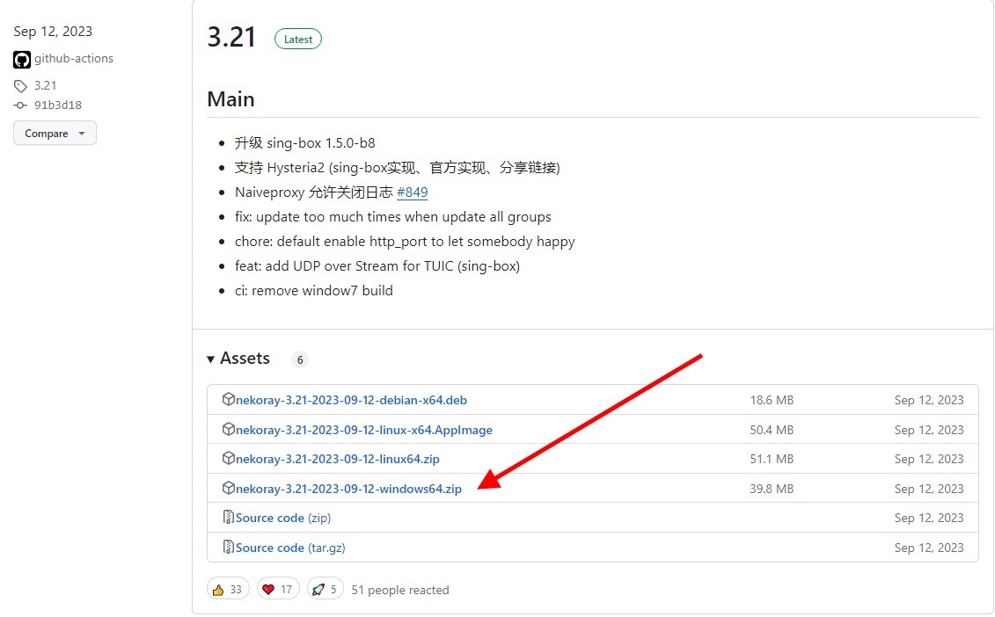React with the red heart emoji
This screenshot has height=617, width=995.
click(278, 590)
